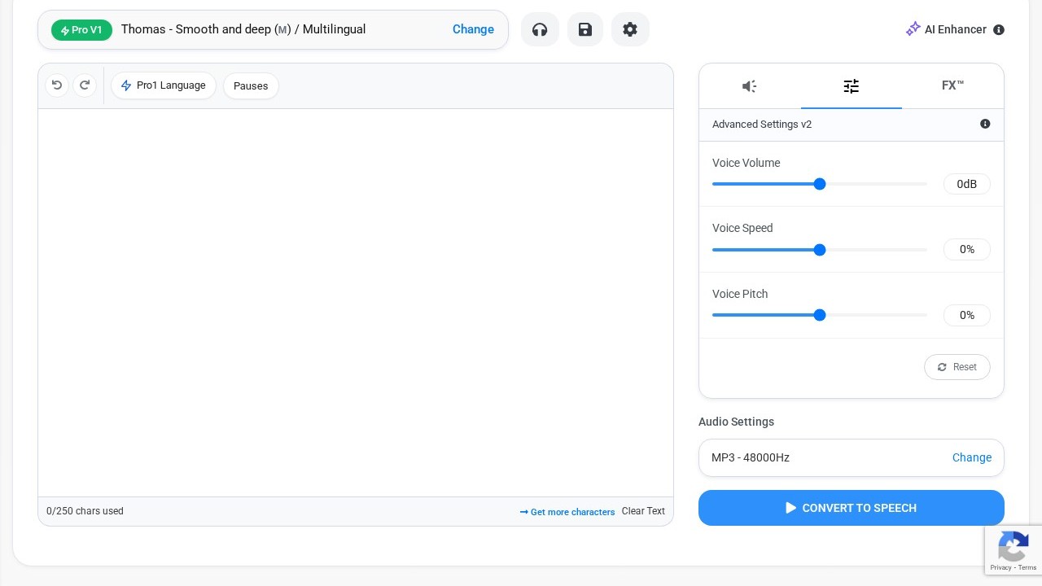The image size is (1042, 586).
Task: Click the reCAPTCHA badge
Action: pyautogui.click(x=1013, y=550)
